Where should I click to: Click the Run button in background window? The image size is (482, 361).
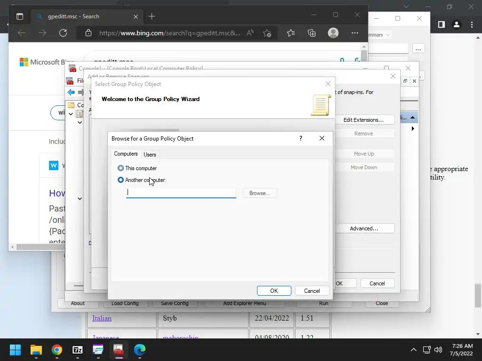click(x=324, y=303)
